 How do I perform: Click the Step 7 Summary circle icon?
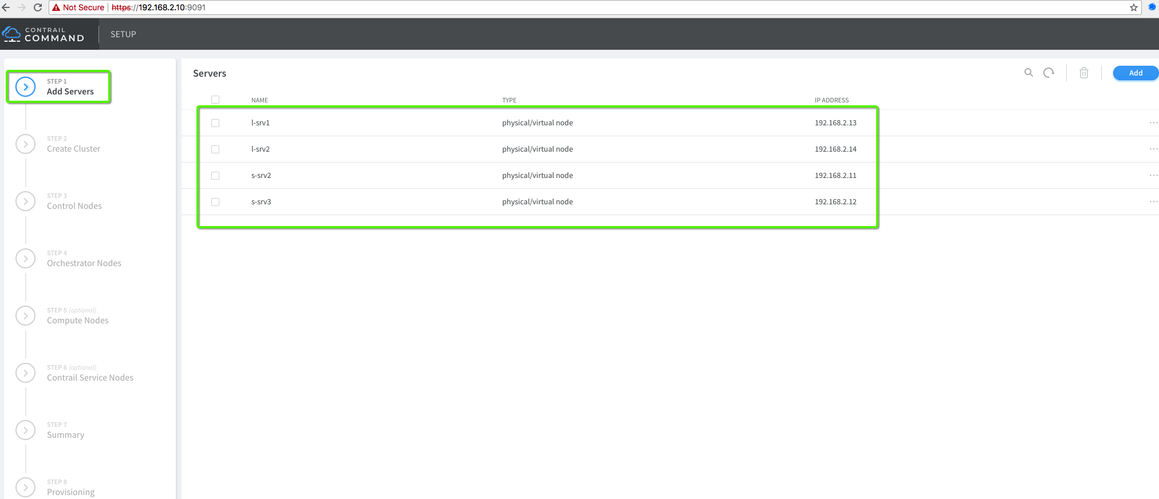tap(26, 430)
